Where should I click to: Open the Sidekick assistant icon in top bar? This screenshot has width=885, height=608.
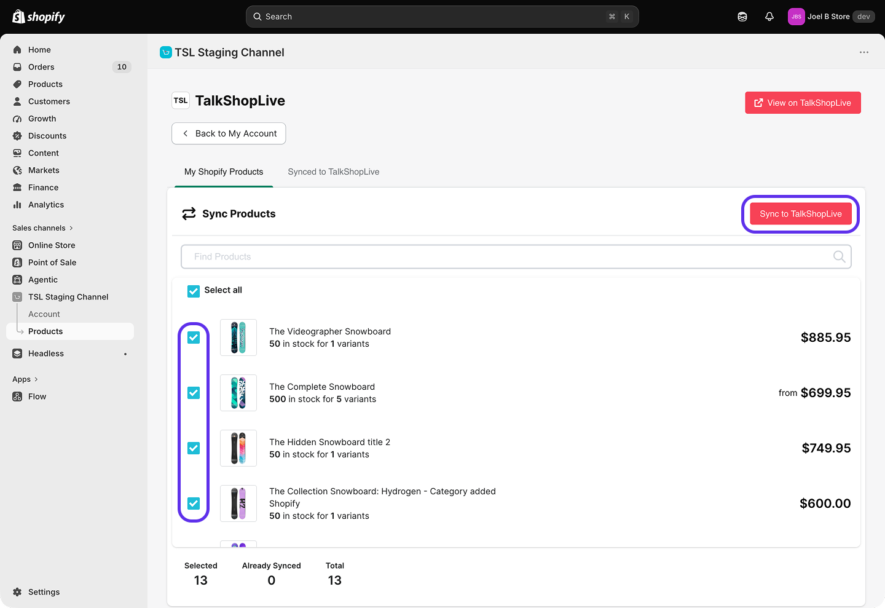742,17
